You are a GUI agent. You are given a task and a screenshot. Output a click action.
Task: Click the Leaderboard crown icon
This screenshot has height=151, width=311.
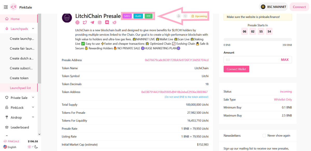7,127
